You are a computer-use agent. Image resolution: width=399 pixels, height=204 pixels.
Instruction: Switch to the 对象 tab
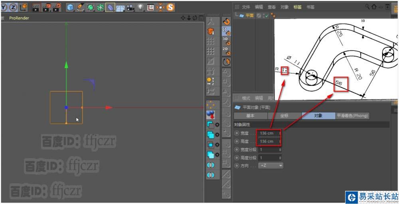click(x=318, y=116)
